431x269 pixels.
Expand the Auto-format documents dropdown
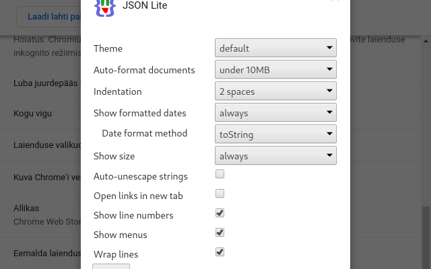(x=275, y=70)
